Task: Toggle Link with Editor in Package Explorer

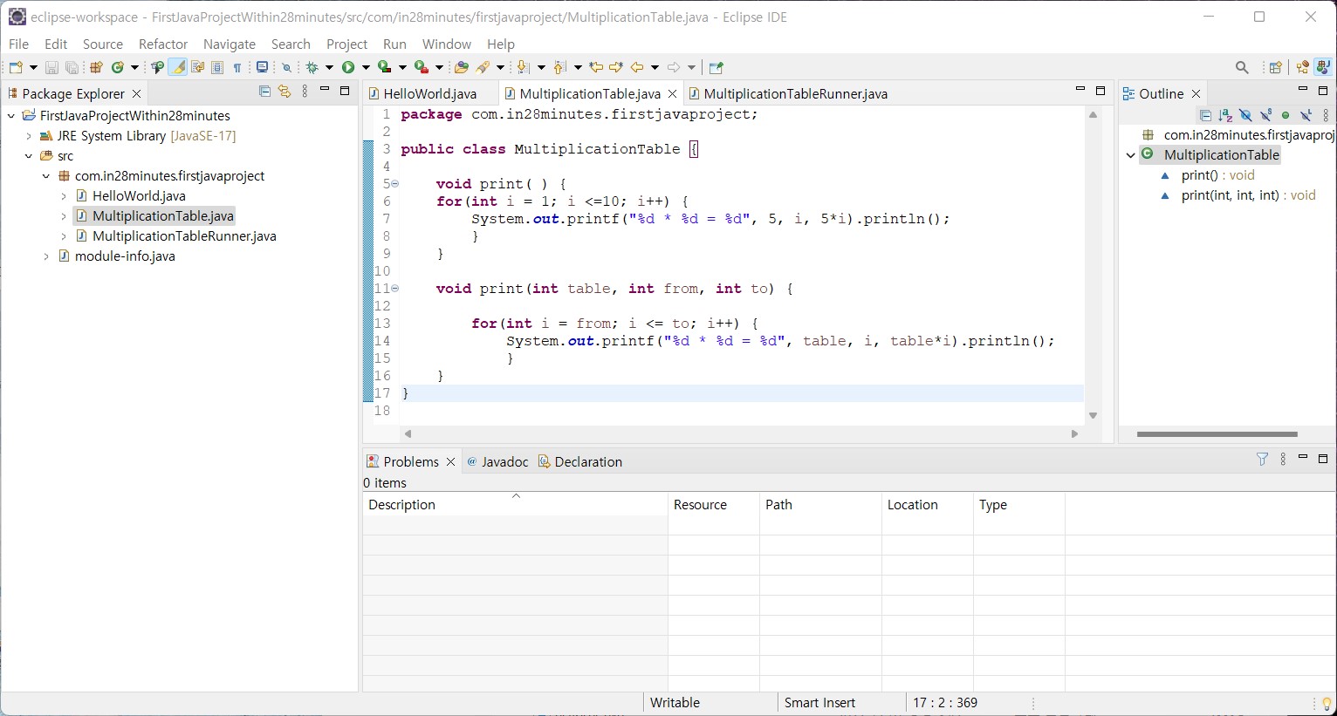Action: (x=285, y=91)
